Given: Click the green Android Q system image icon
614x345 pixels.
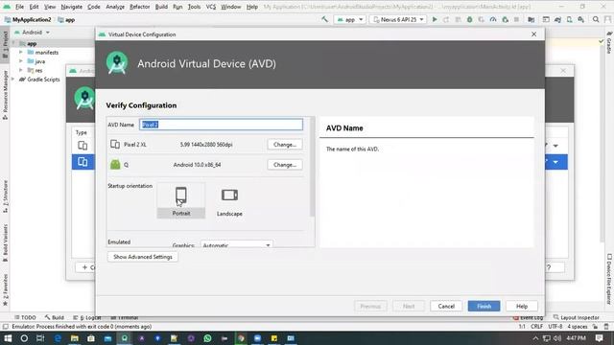Looking at the screenshot, I should (115, 165).
